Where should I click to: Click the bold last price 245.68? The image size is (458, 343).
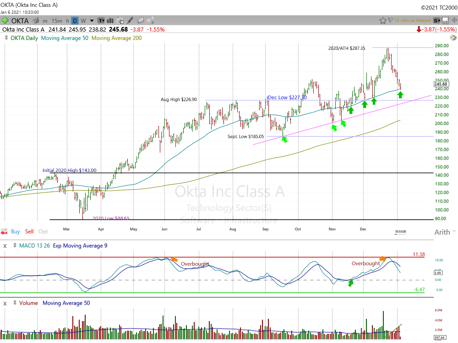pos(118,29)
